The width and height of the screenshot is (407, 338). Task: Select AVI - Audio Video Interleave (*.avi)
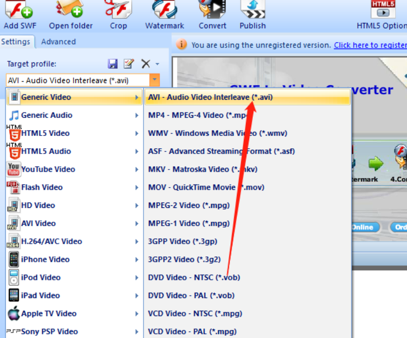click(248, 97)
